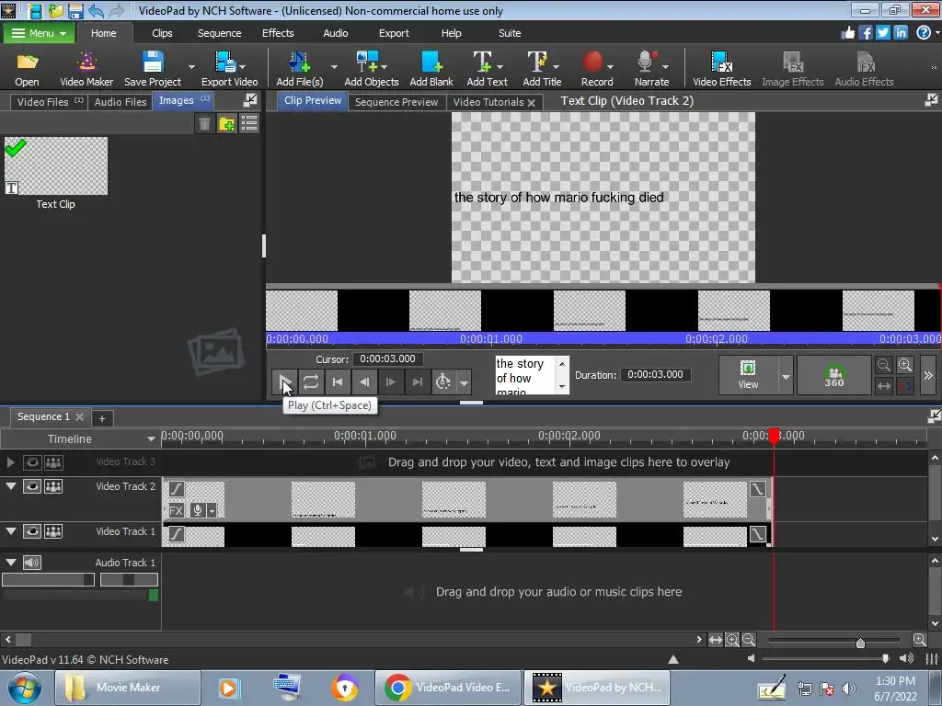Click the 360 video view button

click(833, 375)
